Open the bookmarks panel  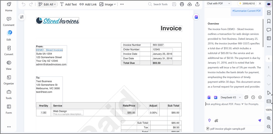click(x=269, y=21)
